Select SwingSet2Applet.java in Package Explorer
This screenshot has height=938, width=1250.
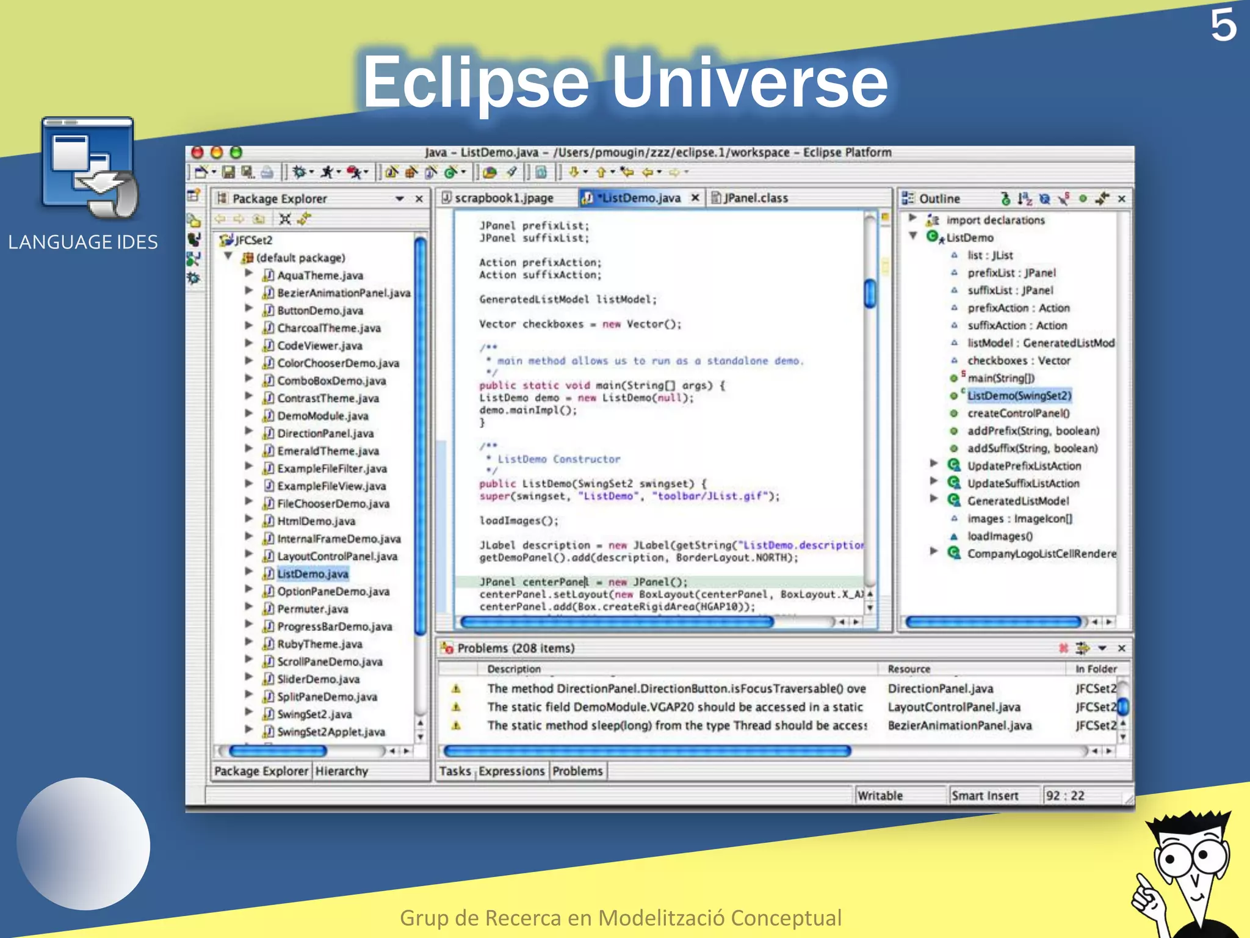331,732
